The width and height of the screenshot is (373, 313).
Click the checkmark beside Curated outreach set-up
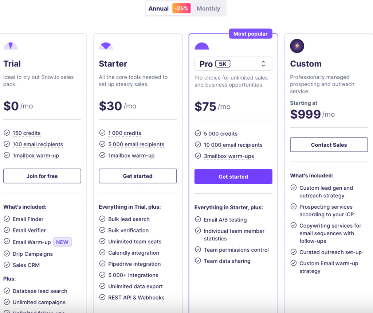click(x=294, y=252)
